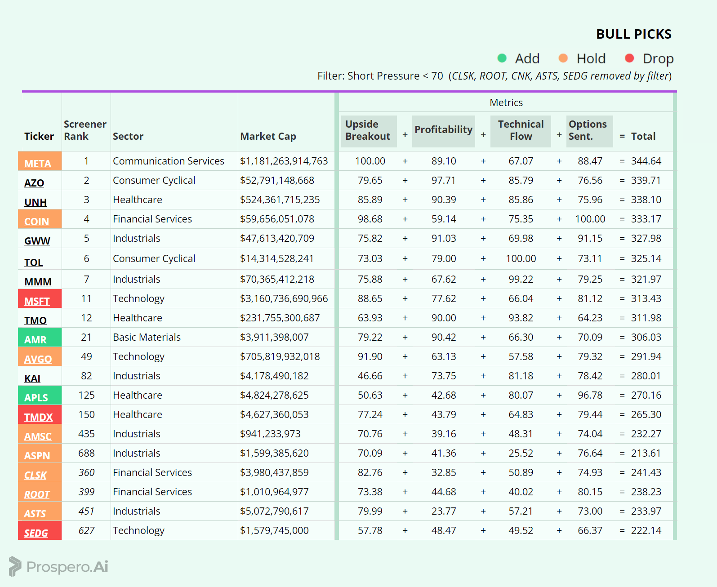The image size is (717, 587).
Task: Select the total value 291.94
Action: tap(646, 356)
